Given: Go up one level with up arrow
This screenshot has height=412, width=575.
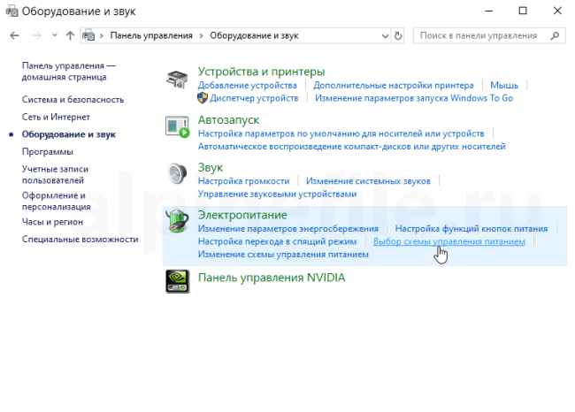Looking at the screenshot, I should (x=70, y=35).
